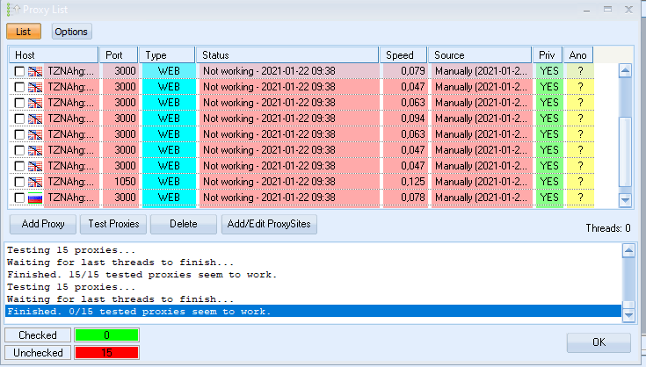Sort by the Port column header
646x367 pixels.
pyautogui.click(x=119, y=55)
